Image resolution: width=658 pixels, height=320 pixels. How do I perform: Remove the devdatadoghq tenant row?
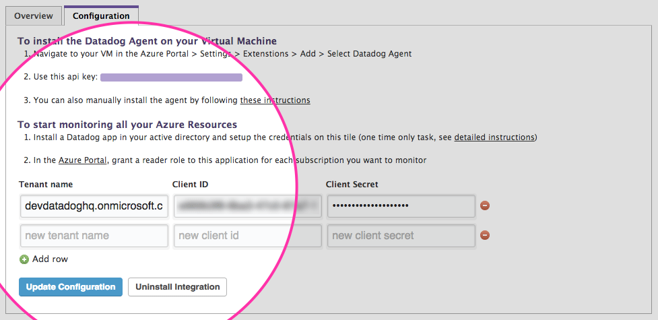click(x=485, y=205)
